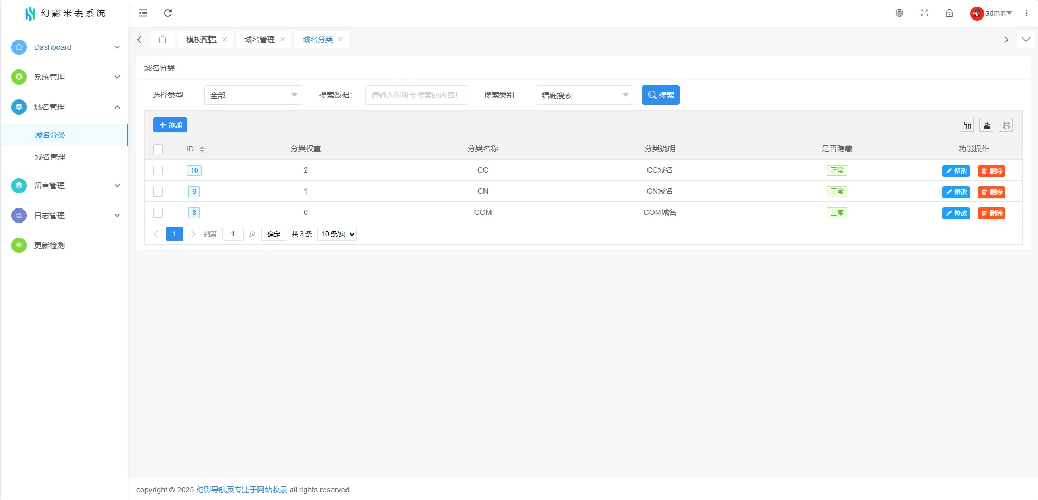Select the checkbox for the COM row
The image size is (1038, 500).
pyautogui.click(x=158, y=213)
